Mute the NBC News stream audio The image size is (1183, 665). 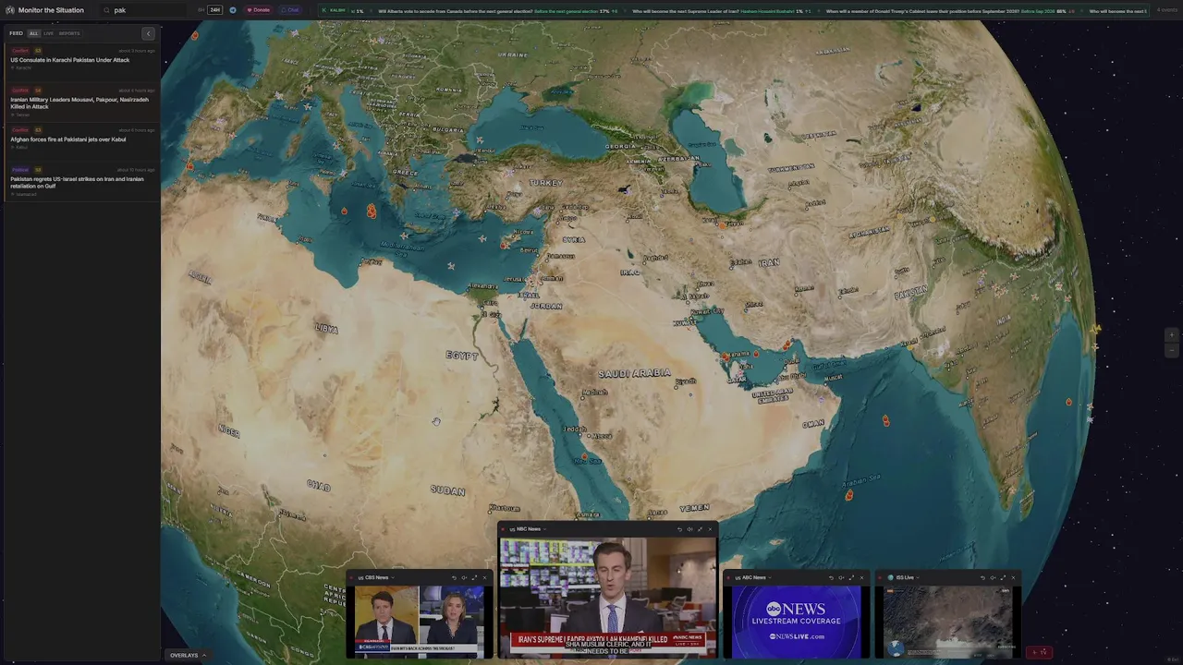click(x=689, y=529)
